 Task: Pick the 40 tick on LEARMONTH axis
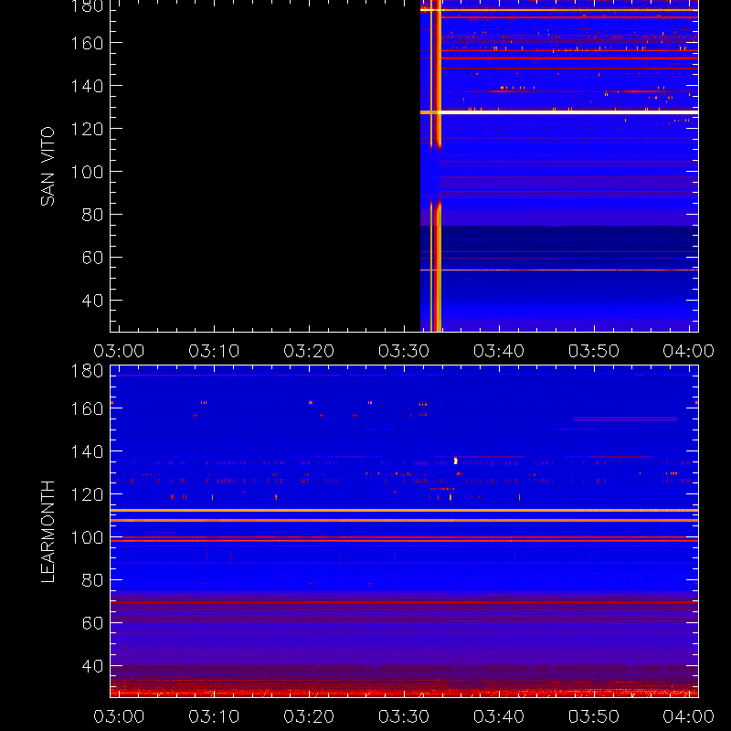[x=92, y=666]
